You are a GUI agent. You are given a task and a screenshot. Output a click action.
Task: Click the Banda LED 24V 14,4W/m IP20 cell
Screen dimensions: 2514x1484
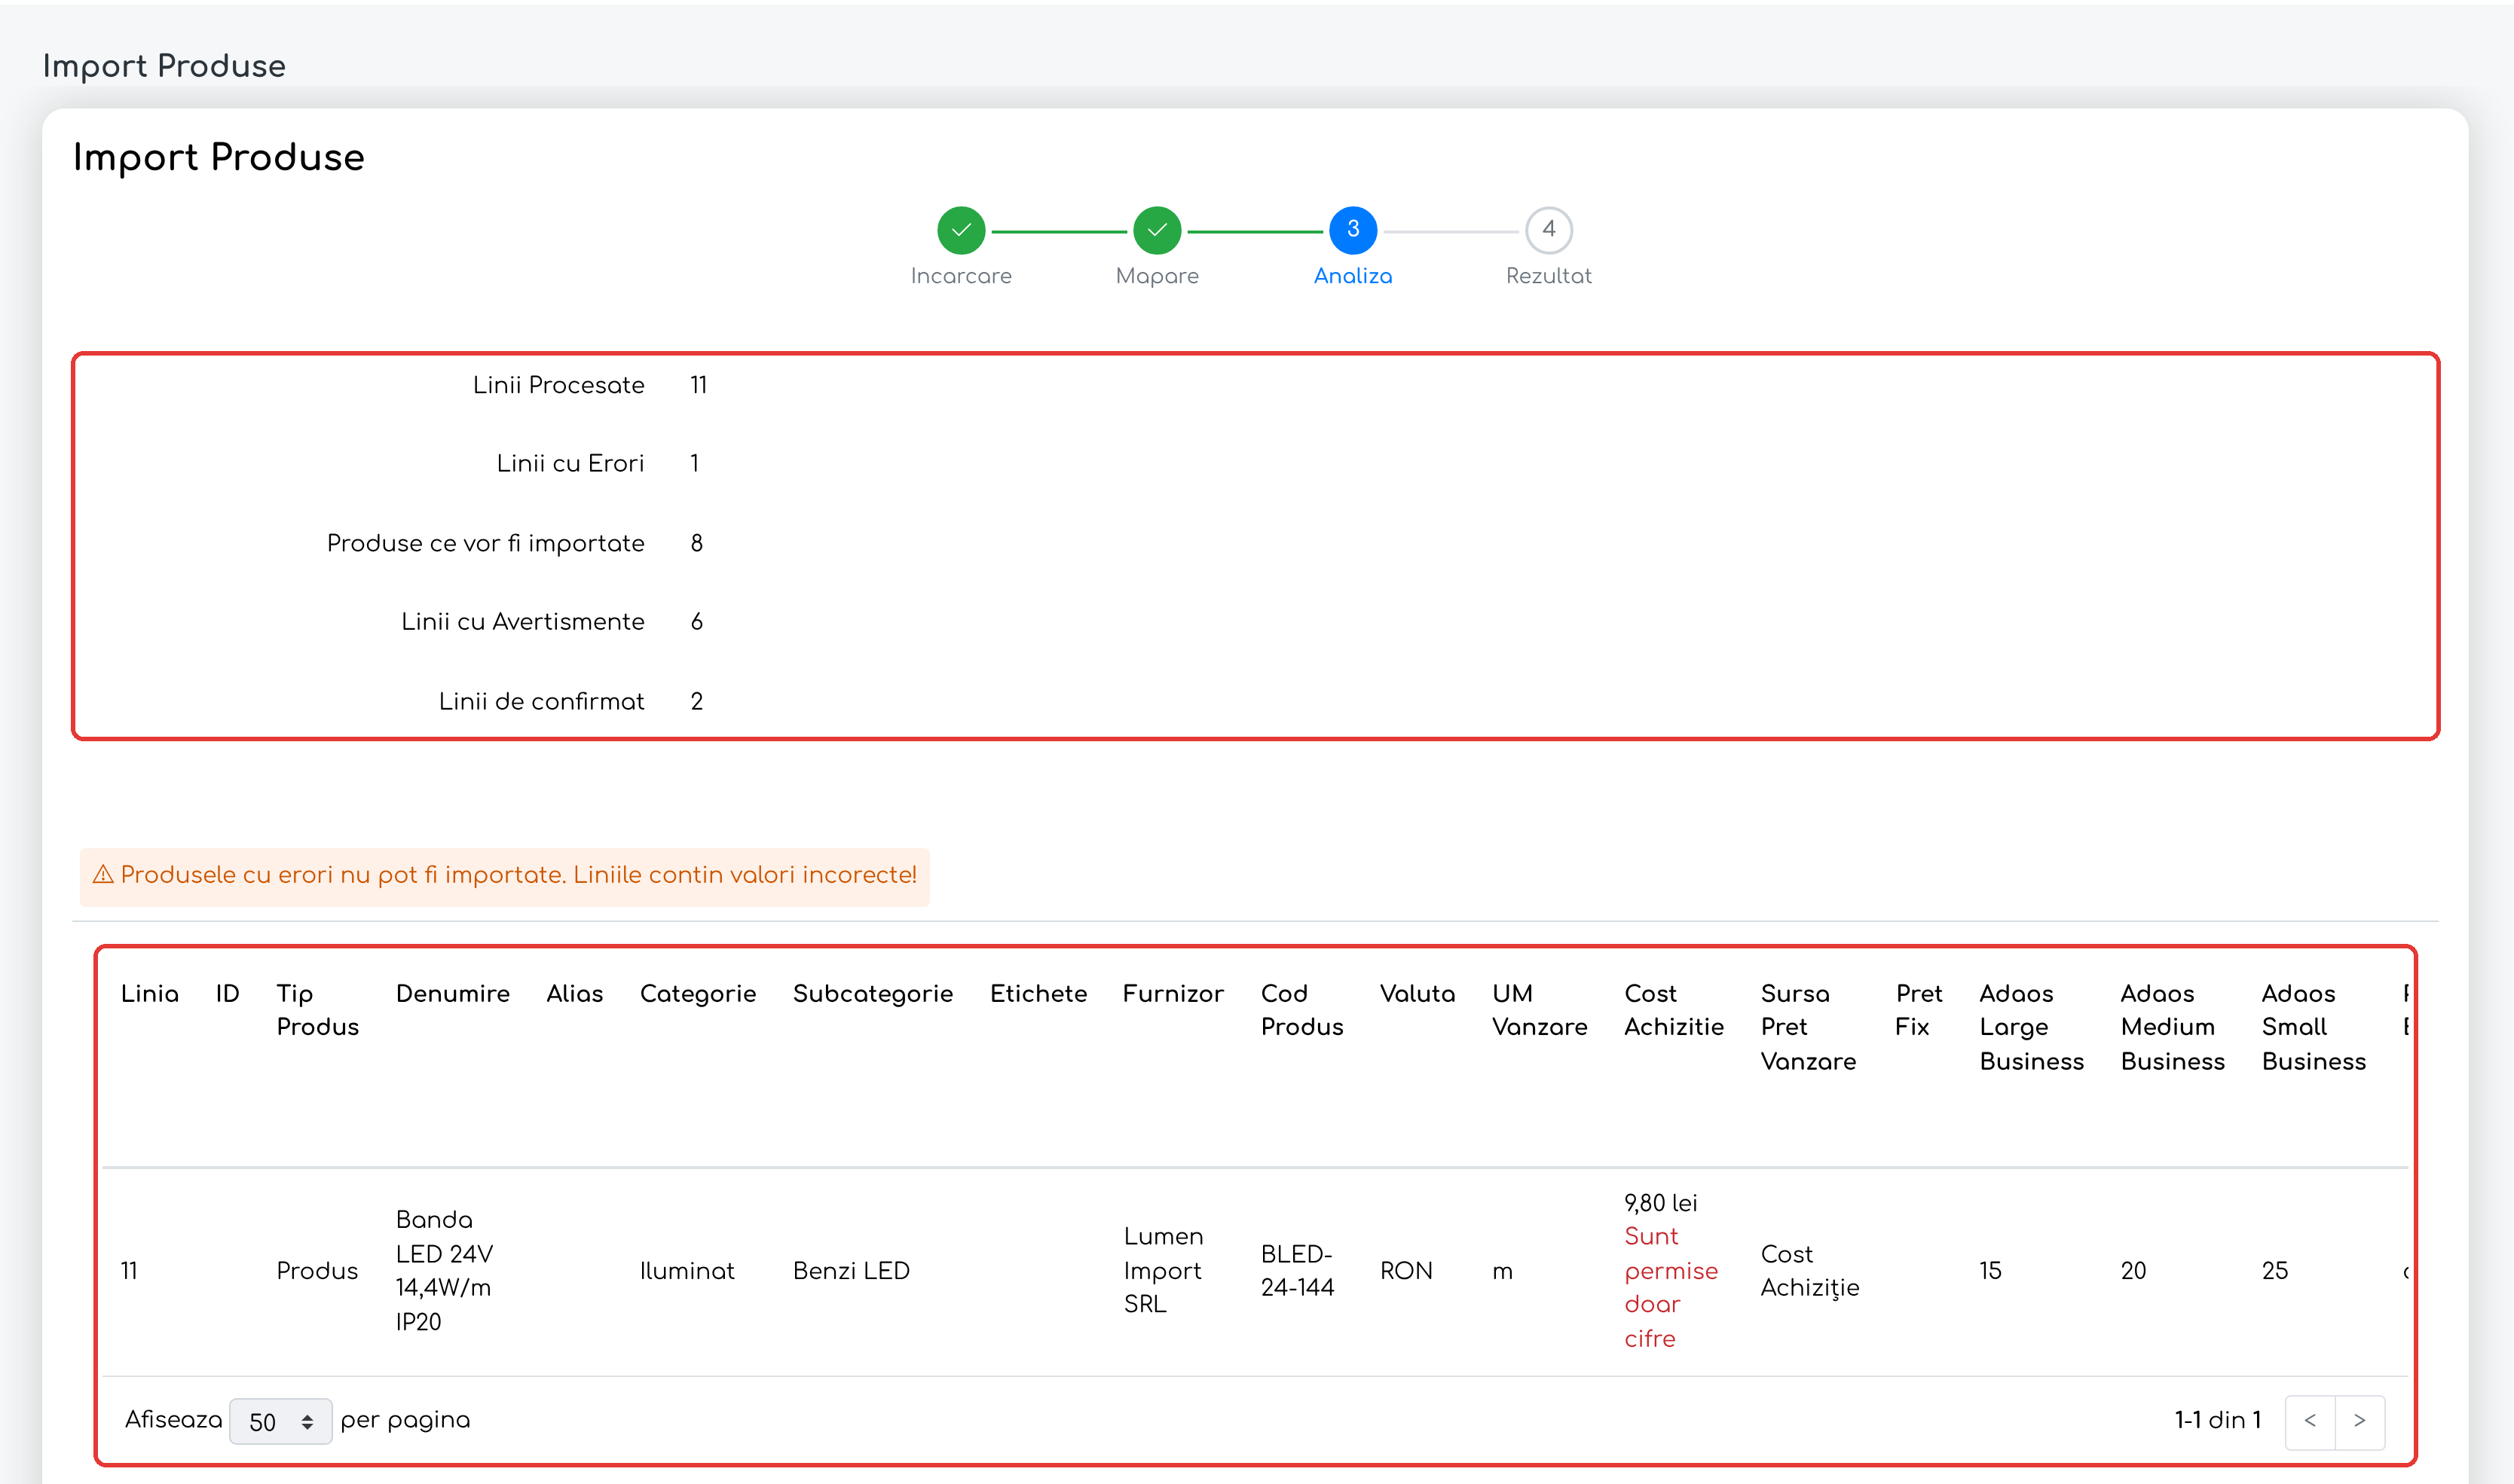coord(444,1271)
